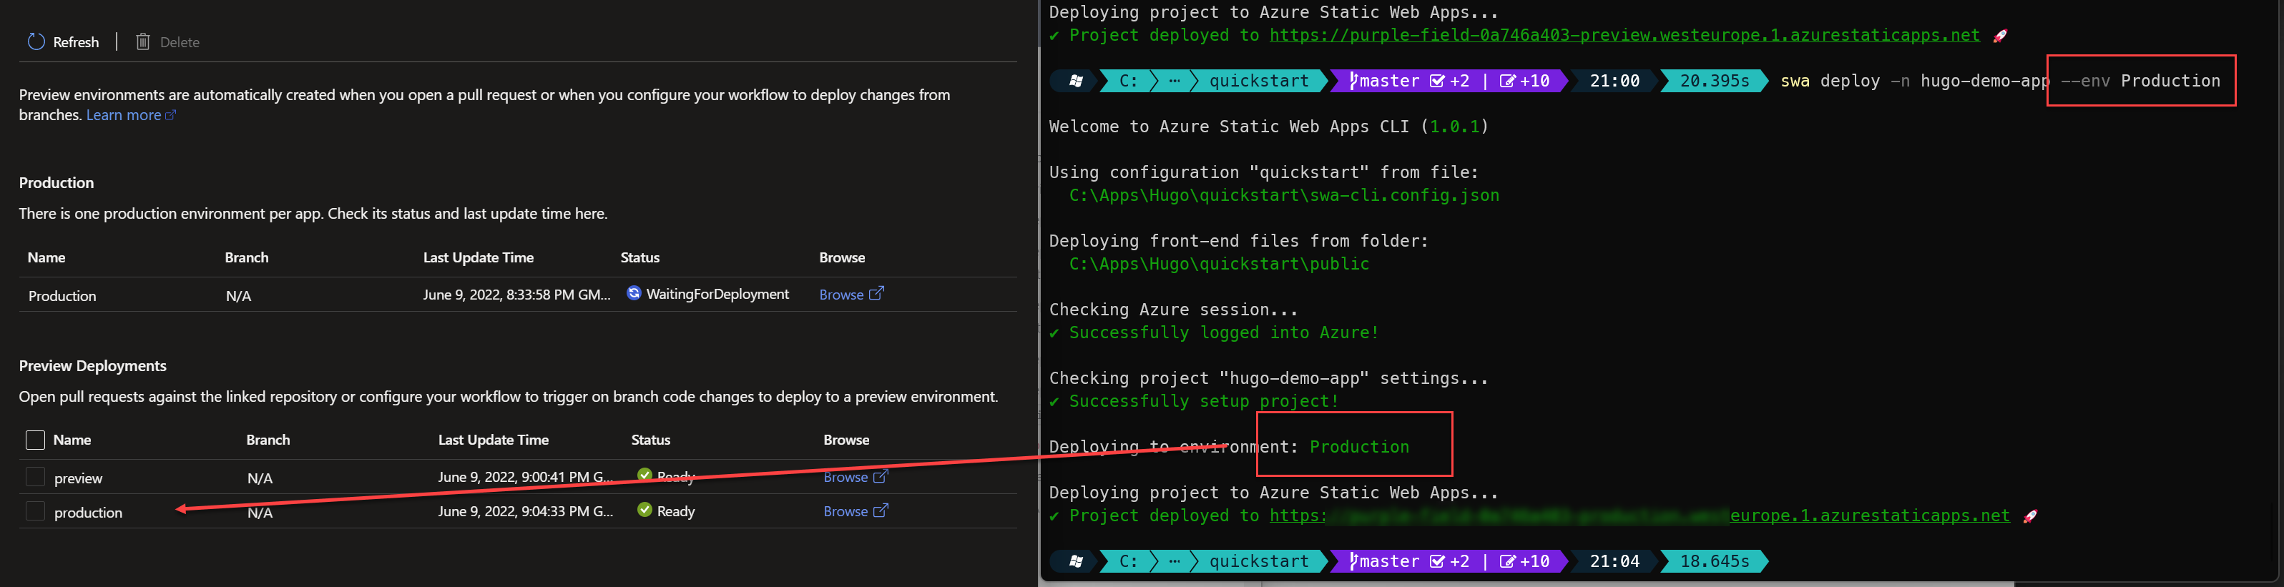Click the deployed preview URL in the terminal
Screen dimensions: 2284x587
click(x=1624, y=36)
